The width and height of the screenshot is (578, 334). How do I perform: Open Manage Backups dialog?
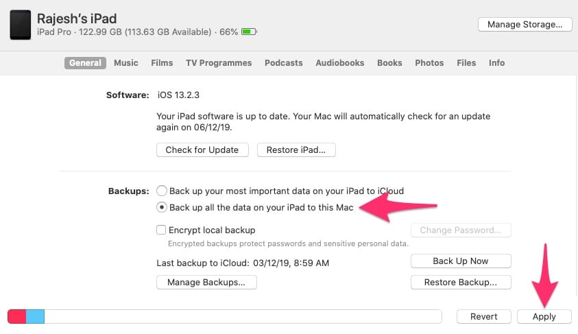(206, 282)
